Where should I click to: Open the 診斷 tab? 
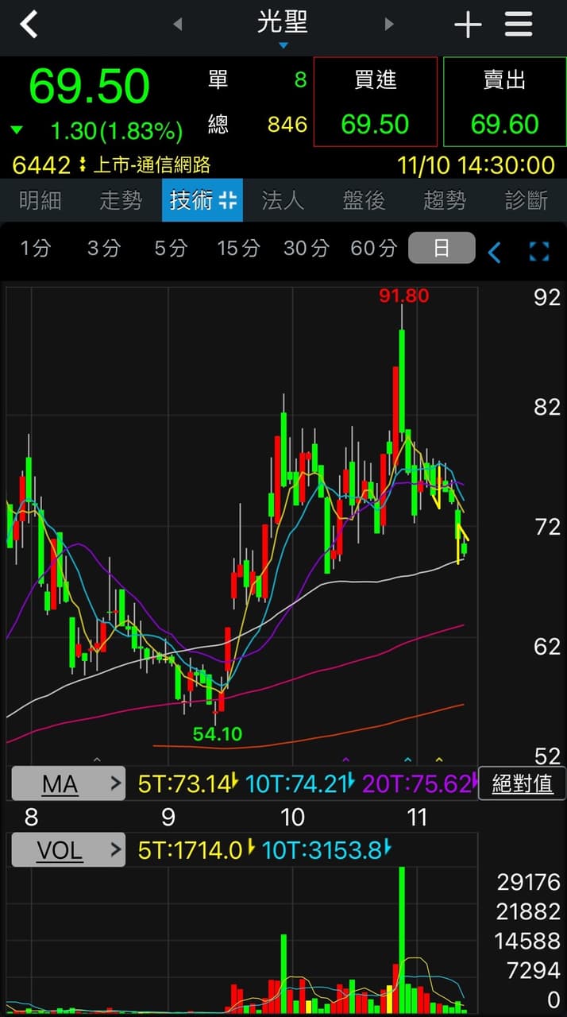[526, 200]
